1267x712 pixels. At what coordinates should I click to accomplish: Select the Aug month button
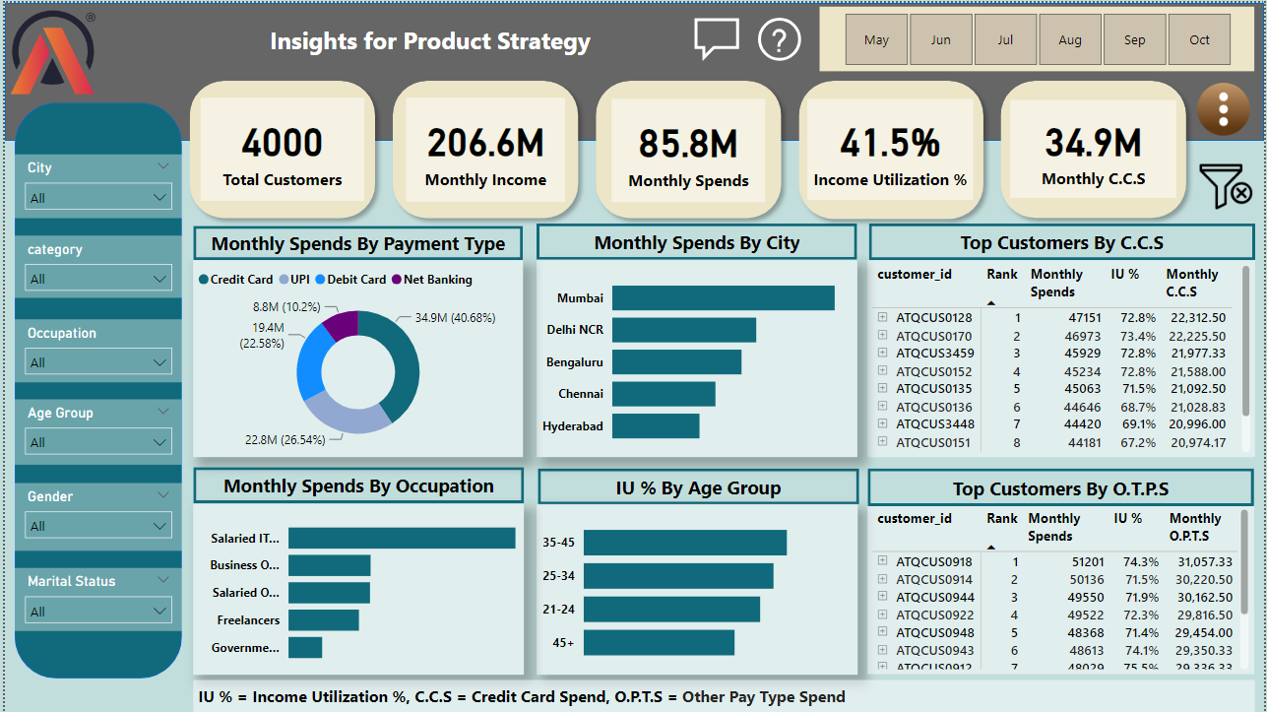click(x=1070, y=40)
